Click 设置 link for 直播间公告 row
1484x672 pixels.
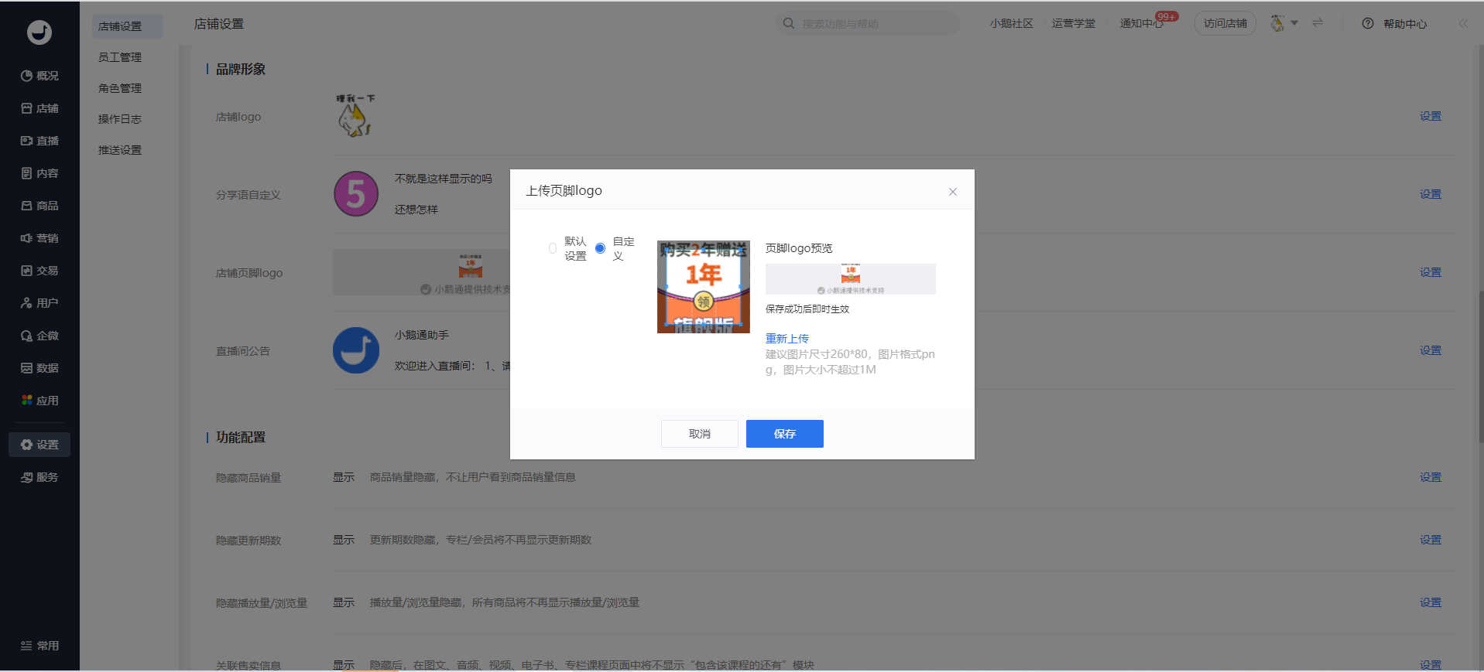[1430, 350]
